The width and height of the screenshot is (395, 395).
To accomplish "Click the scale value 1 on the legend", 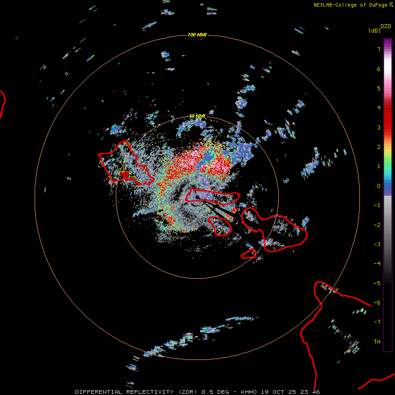I will click(x=379, y=166).
